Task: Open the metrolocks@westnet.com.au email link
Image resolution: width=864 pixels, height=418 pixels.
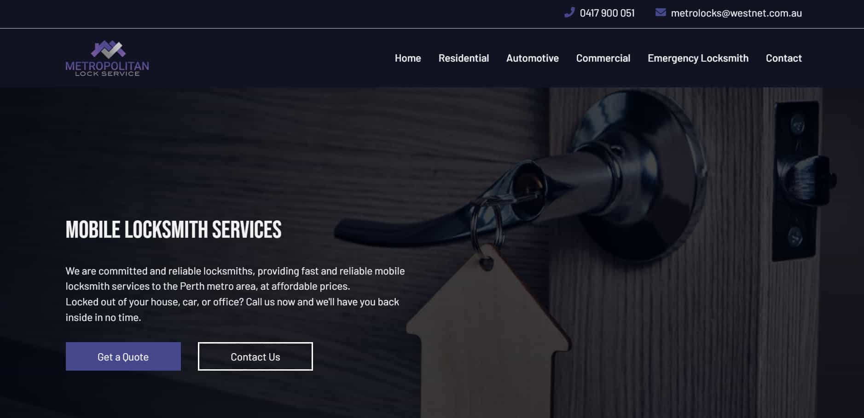Action: 736,13
